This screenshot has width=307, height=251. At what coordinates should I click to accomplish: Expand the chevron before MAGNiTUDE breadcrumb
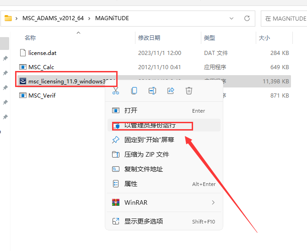pyautogui.click(x=89, y=18)
